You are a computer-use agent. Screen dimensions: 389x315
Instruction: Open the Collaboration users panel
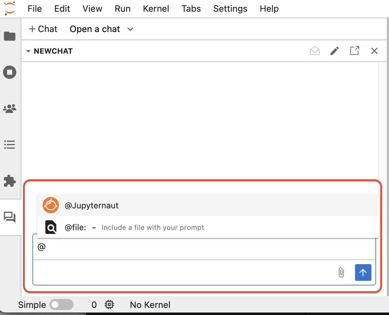coord(10,108)
